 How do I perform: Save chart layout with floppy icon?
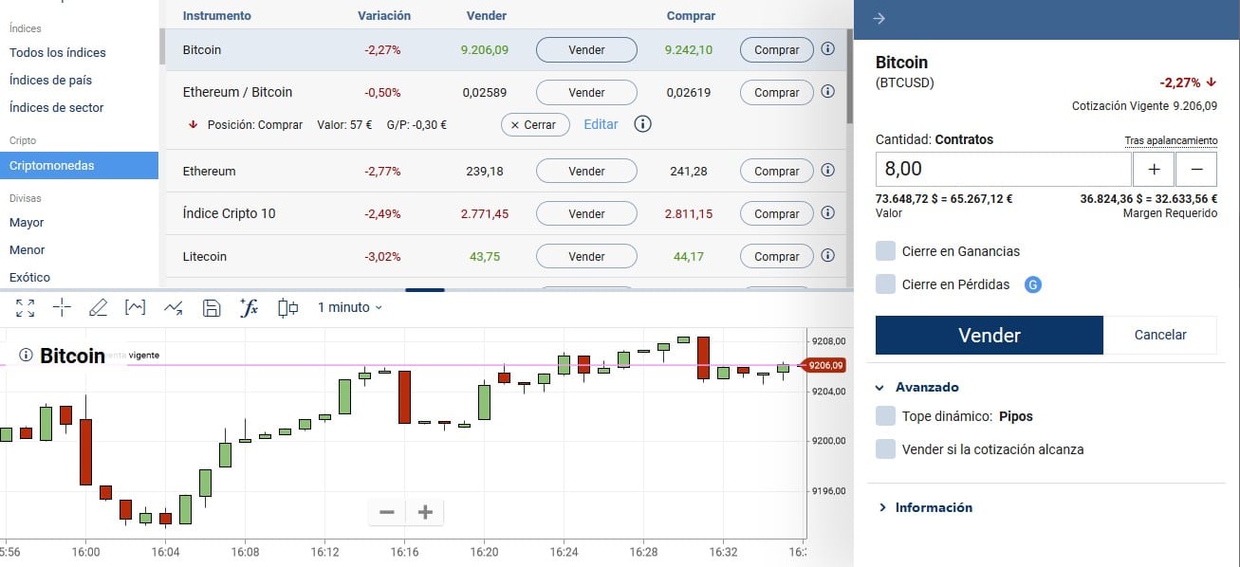(213, 307)
